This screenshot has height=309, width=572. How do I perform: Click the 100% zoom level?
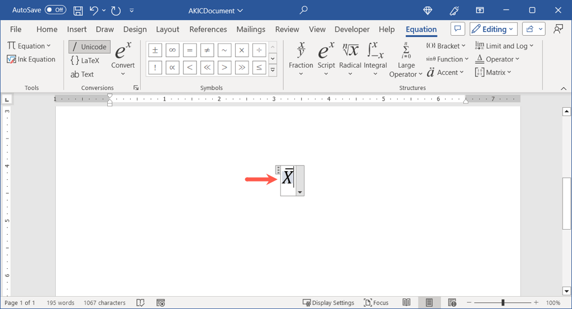(553, 302)
